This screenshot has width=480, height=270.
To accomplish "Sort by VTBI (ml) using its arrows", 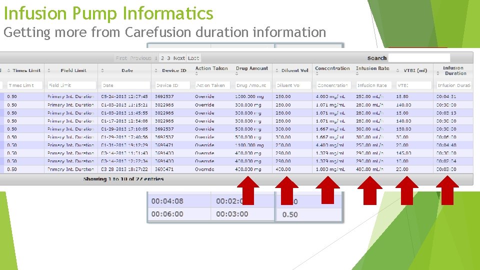I will tap(397, 70).
